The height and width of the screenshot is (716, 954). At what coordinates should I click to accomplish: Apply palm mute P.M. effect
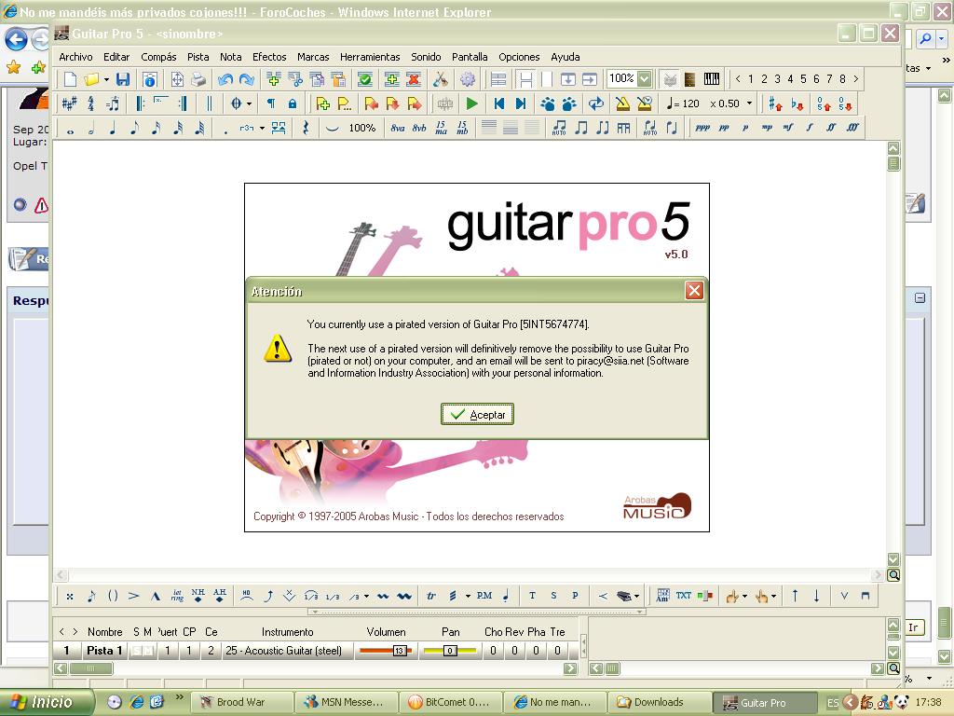pyautogui.click(x=484, y=596)
